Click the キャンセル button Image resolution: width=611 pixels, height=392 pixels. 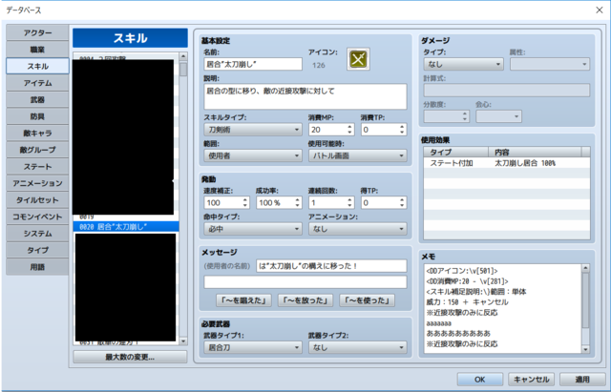(x=531, y=380)
